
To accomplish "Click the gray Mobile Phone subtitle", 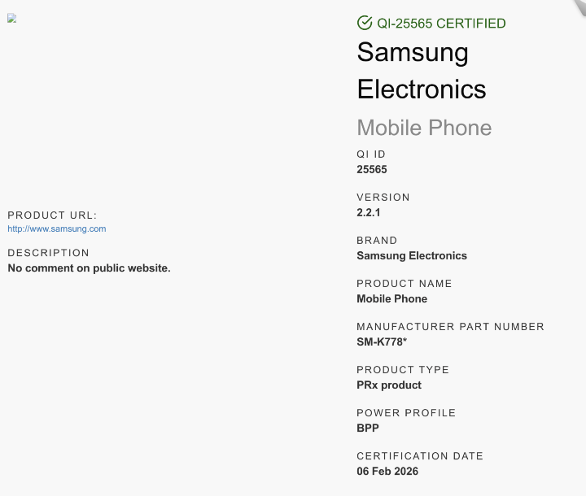I will coord(424,128).
